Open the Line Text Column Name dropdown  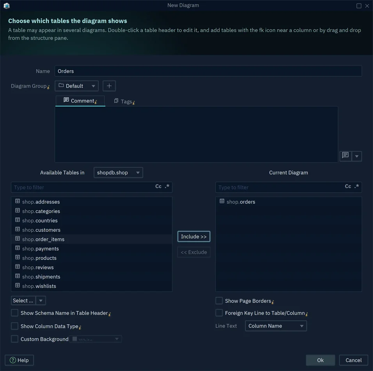pyautogui.click(x=276, y=326)
